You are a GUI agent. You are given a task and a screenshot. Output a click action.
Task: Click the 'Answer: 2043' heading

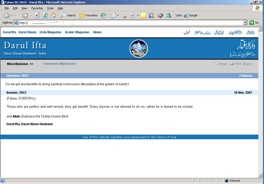(16, 93)
